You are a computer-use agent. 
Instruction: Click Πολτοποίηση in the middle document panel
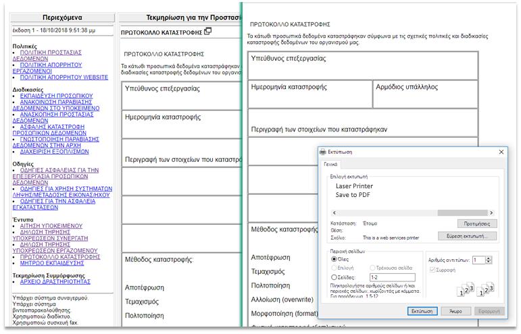[144, 315]
